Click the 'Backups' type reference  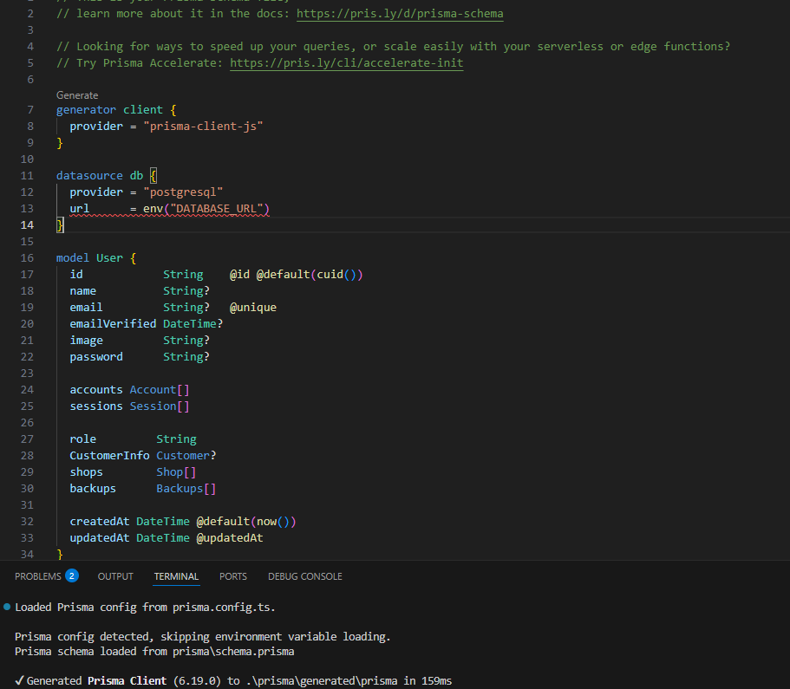tap(180, 489)
